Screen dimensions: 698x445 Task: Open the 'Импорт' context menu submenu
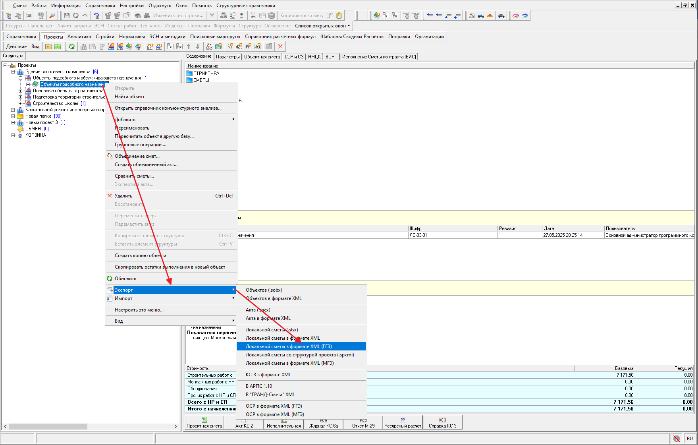[123, 298]
